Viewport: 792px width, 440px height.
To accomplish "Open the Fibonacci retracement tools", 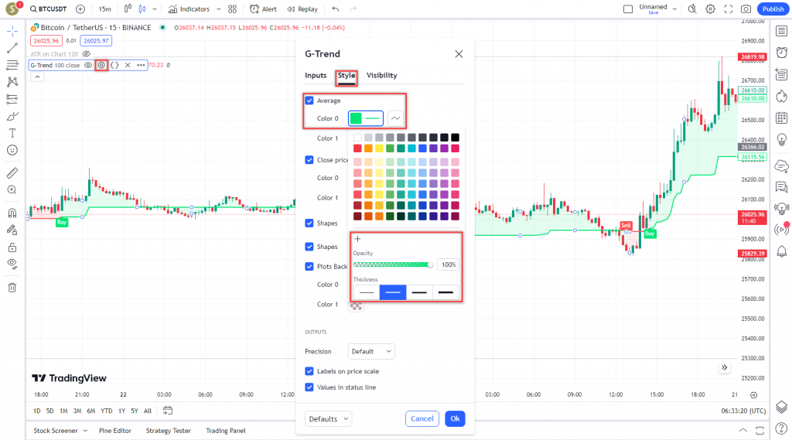I will point(12,65).
